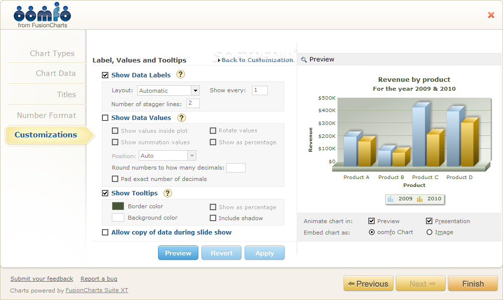503x300 pixels.
Task: Enable Allow copy of data during slide show
Action: 105,232
